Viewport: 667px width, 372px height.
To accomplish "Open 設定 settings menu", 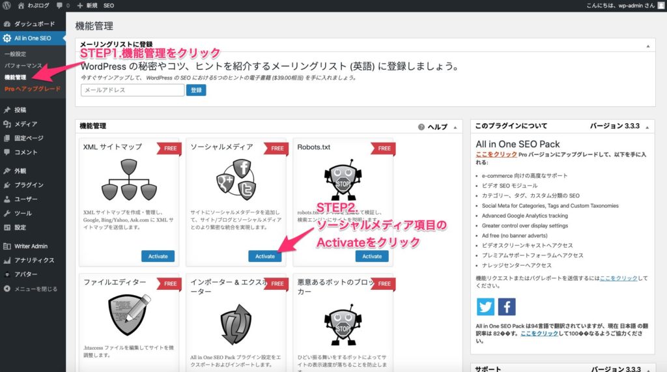I will coord(33,227).
